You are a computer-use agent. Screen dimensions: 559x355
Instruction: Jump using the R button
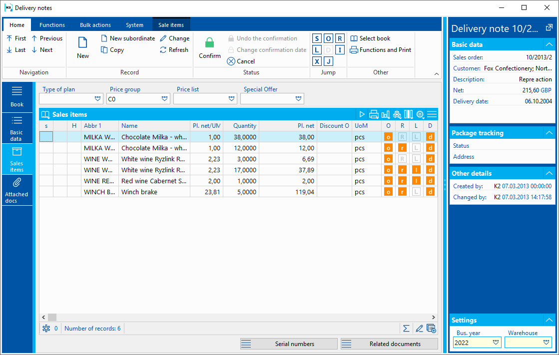coord(340,38)
